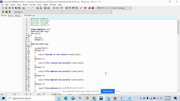This screenshot has height=101, width=180.
Task: Open the Windows Start menu
Action: [x=3, y=98]
